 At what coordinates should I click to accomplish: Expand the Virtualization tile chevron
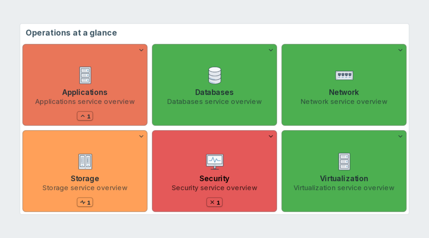(400, 136)
